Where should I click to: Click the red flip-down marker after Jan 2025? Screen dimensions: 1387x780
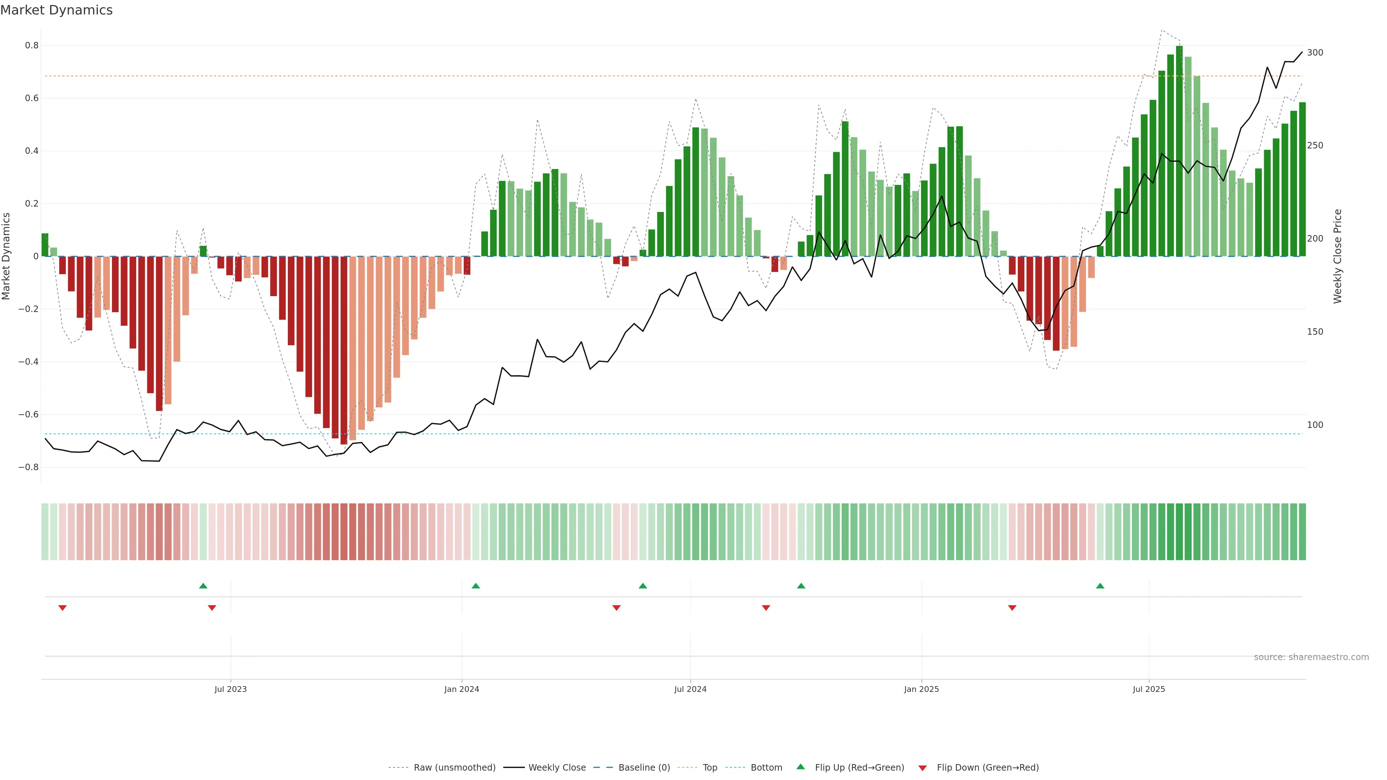coord(1012,608)
